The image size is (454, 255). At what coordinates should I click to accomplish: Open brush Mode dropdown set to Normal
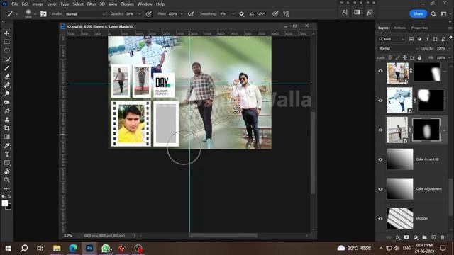click(x=85, y=14)
